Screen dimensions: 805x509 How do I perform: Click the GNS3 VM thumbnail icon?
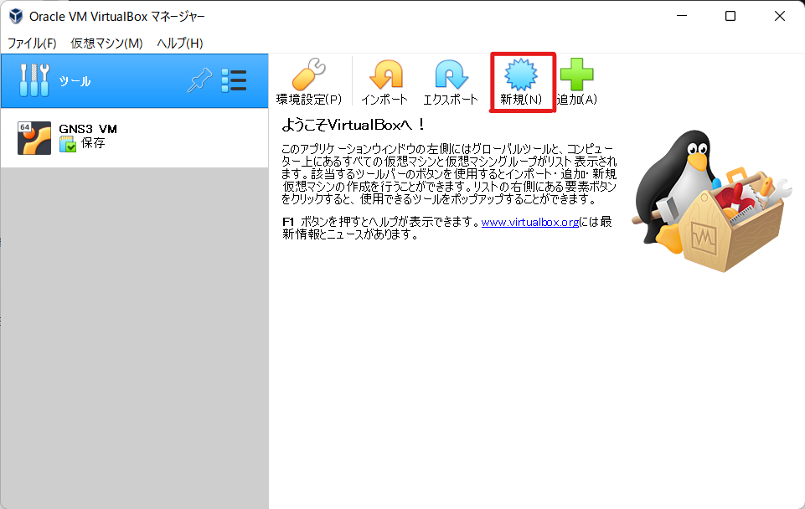(x=33, y=137)
